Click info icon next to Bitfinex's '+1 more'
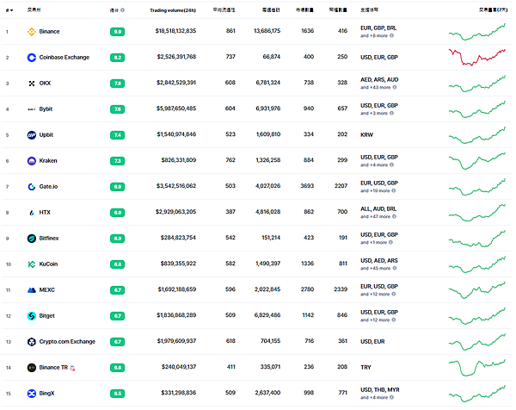This screenshot has height=410, width=516. pos(390,242)
